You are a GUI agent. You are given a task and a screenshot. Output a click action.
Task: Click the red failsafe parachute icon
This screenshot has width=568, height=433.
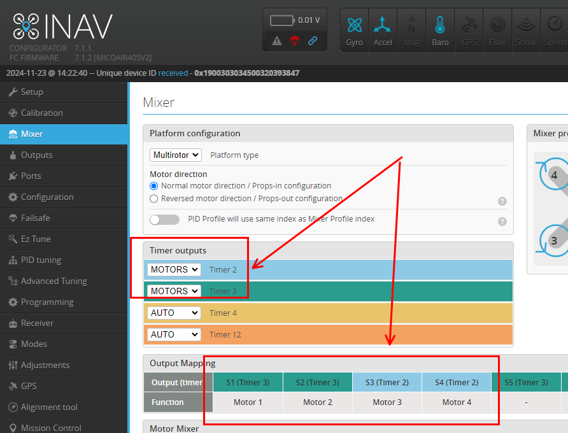(x=295, y=41)
